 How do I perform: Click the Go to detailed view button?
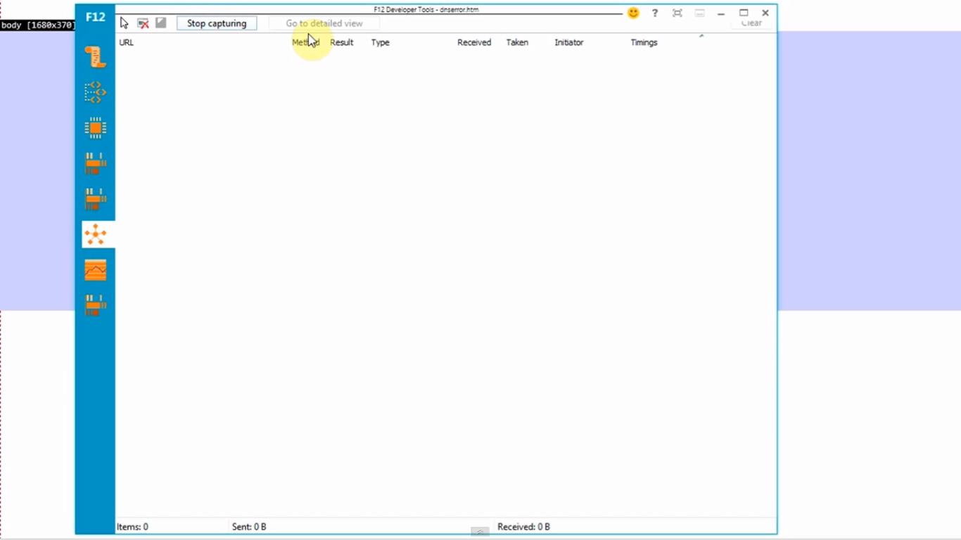pyautogui.click(x=324, y=23)
